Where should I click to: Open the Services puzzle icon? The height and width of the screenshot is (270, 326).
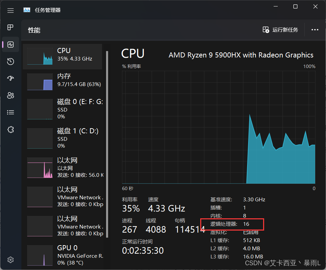click(x=11, y=129)
